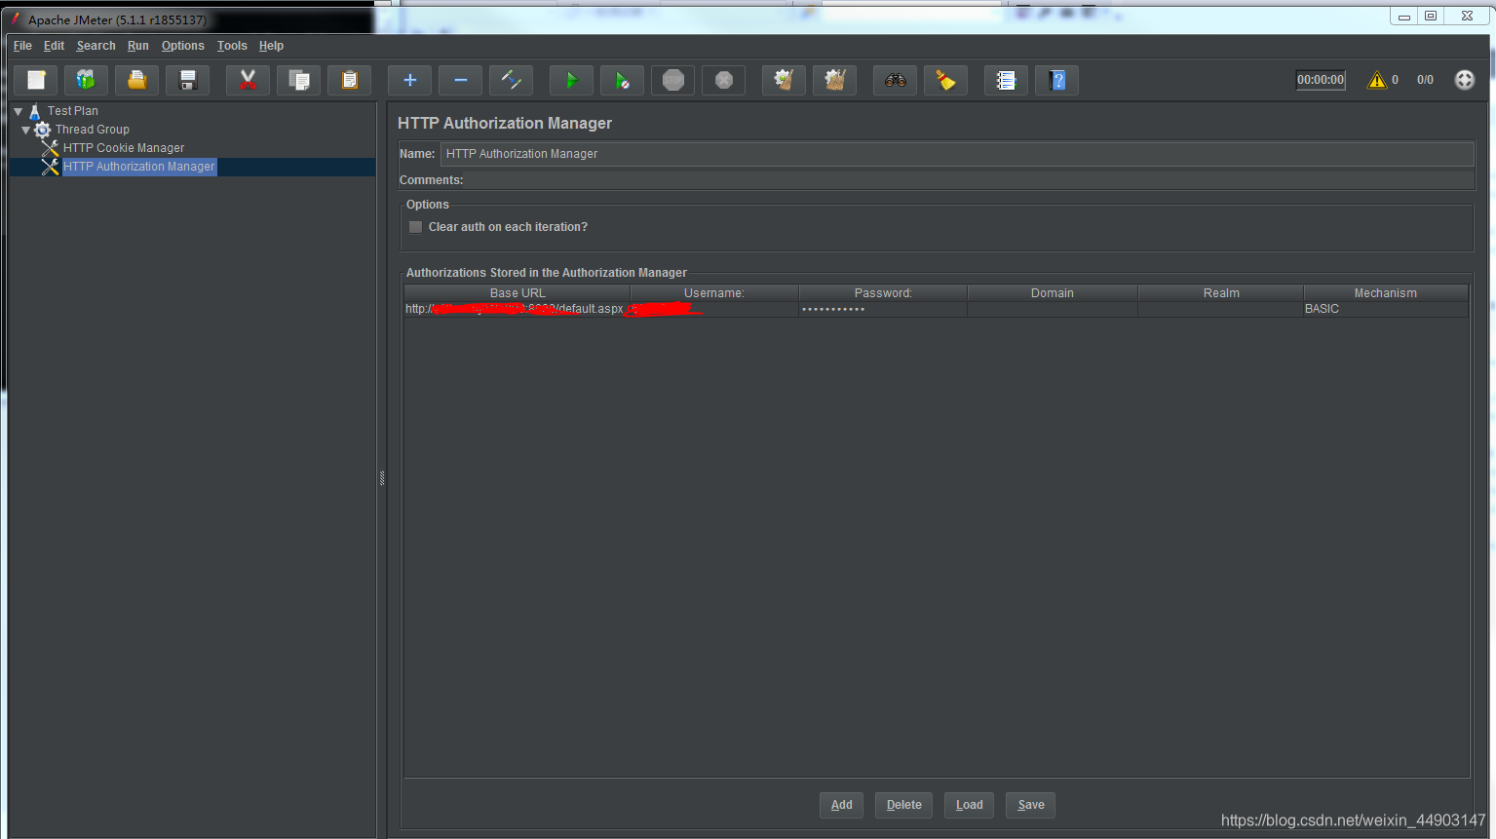The height and width of the screenshot is (839, 1496).
Task: Click the Add authorization button
Action: pyautogui.click(x=841, y=805)
